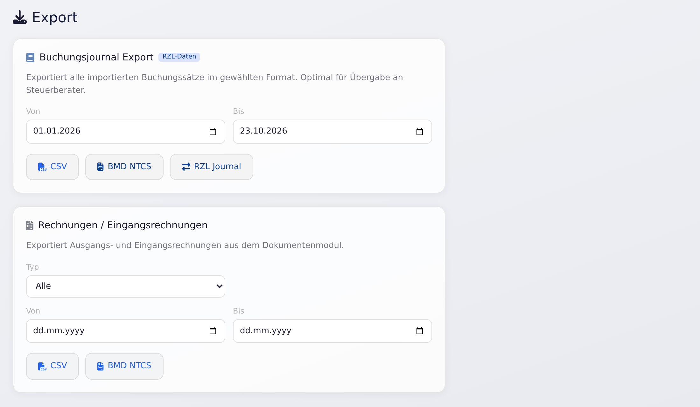Click the Buchungsjournal book icon

[30, 58]
